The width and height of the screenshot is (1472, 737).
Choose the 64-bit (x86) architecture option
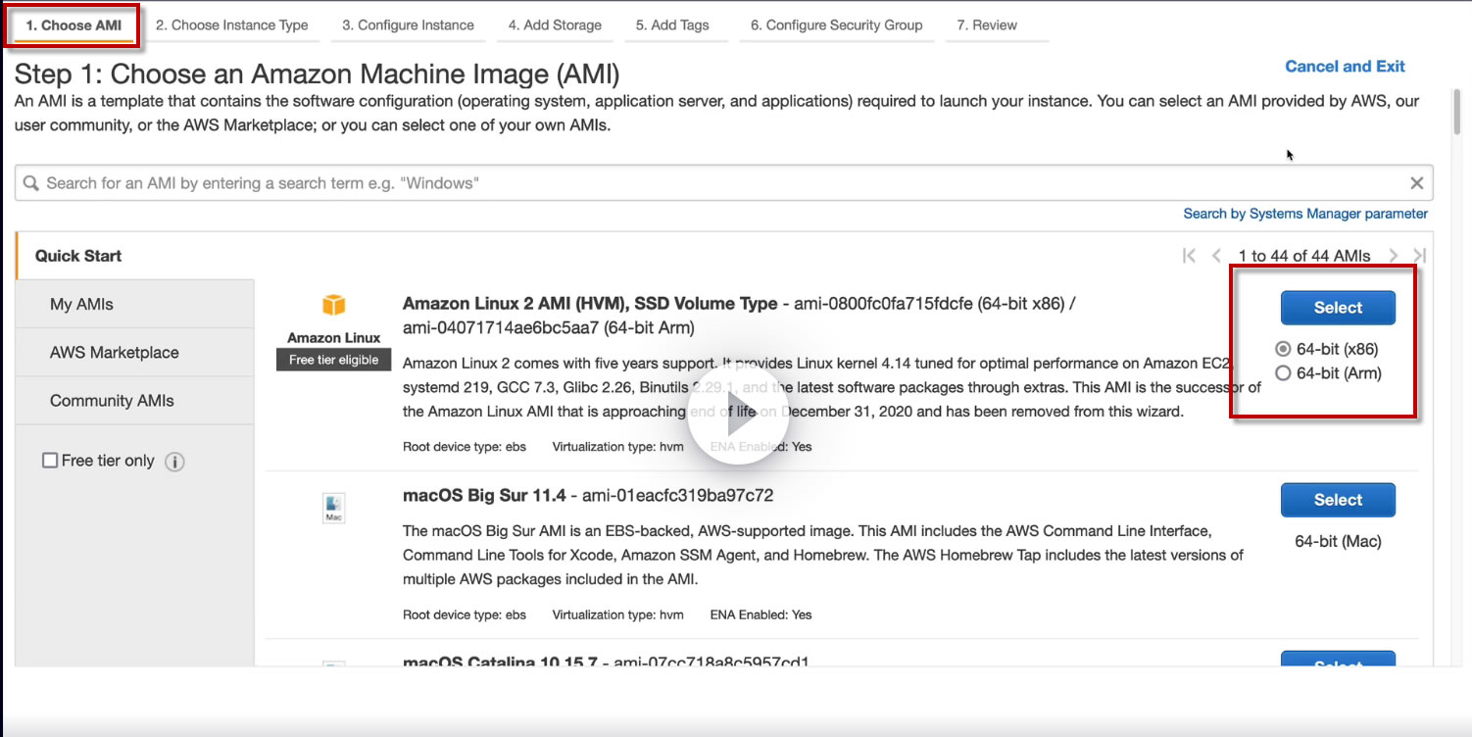(x=1283, y=349)
